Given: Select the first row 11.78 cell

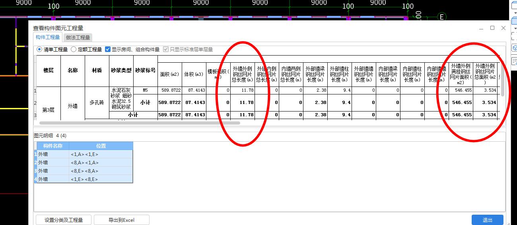Looking at the screenshot, I should pos(243,90).
